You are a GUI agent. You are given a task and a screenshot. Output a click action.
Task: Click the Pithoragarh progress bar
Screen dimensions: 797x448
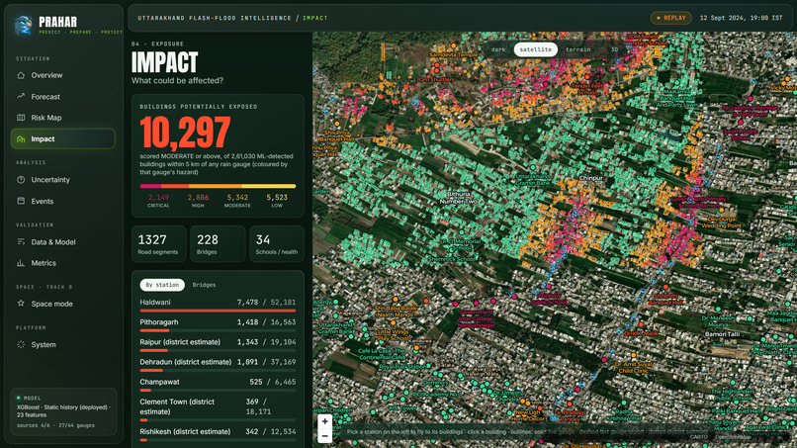click(218, 330)
